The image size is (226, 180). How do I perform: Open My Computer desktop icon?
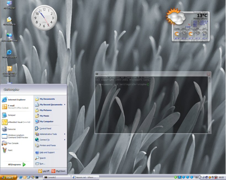pyautogui.click(x=9, y=5)
